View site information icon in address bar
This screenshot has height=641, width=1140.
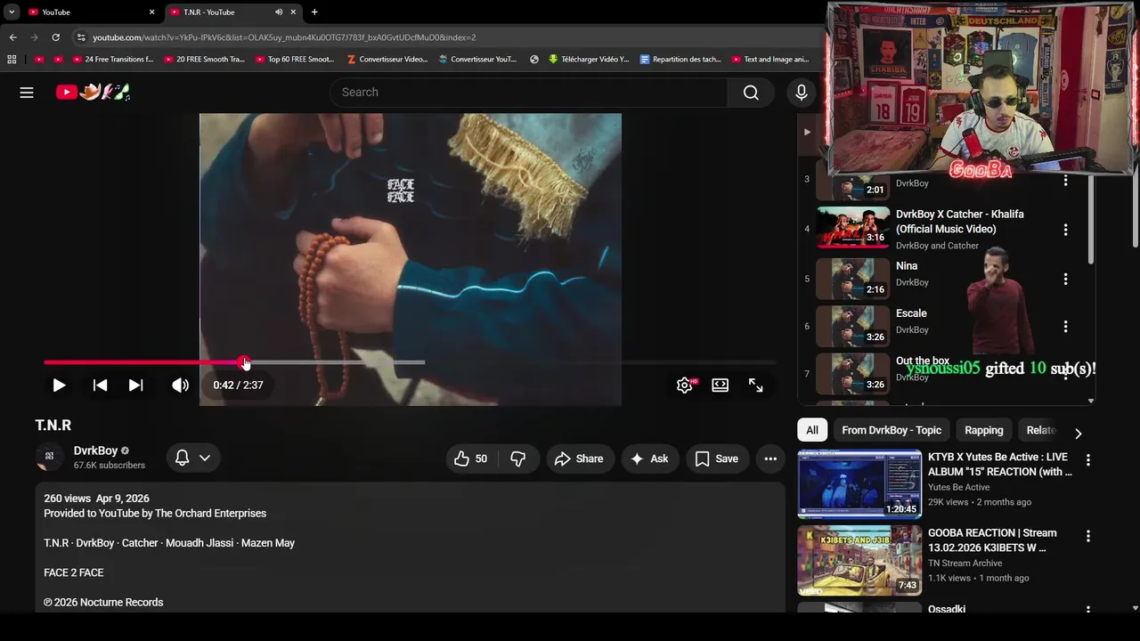coord(81,37)
